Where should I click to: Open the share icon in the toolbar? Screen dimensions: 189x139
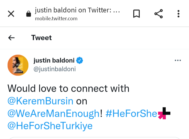(x=158, y=14)
